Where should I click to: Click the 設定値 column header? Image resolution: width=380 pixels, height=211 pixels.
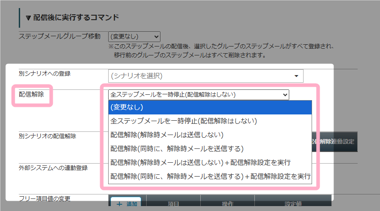(292, 203)
